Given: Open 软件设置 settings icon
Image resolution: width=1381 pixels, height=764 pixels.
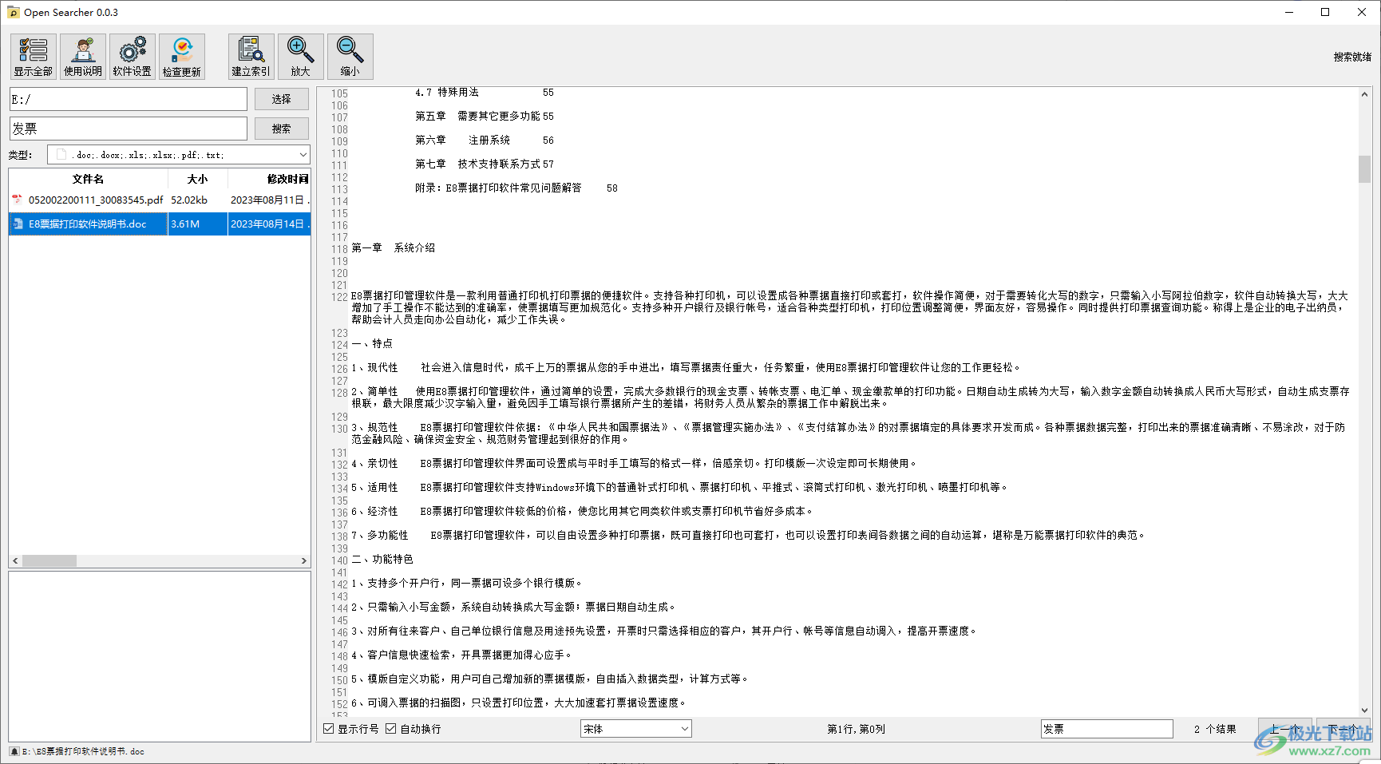Looking at the screenshot, I should [x=132, y=56].
